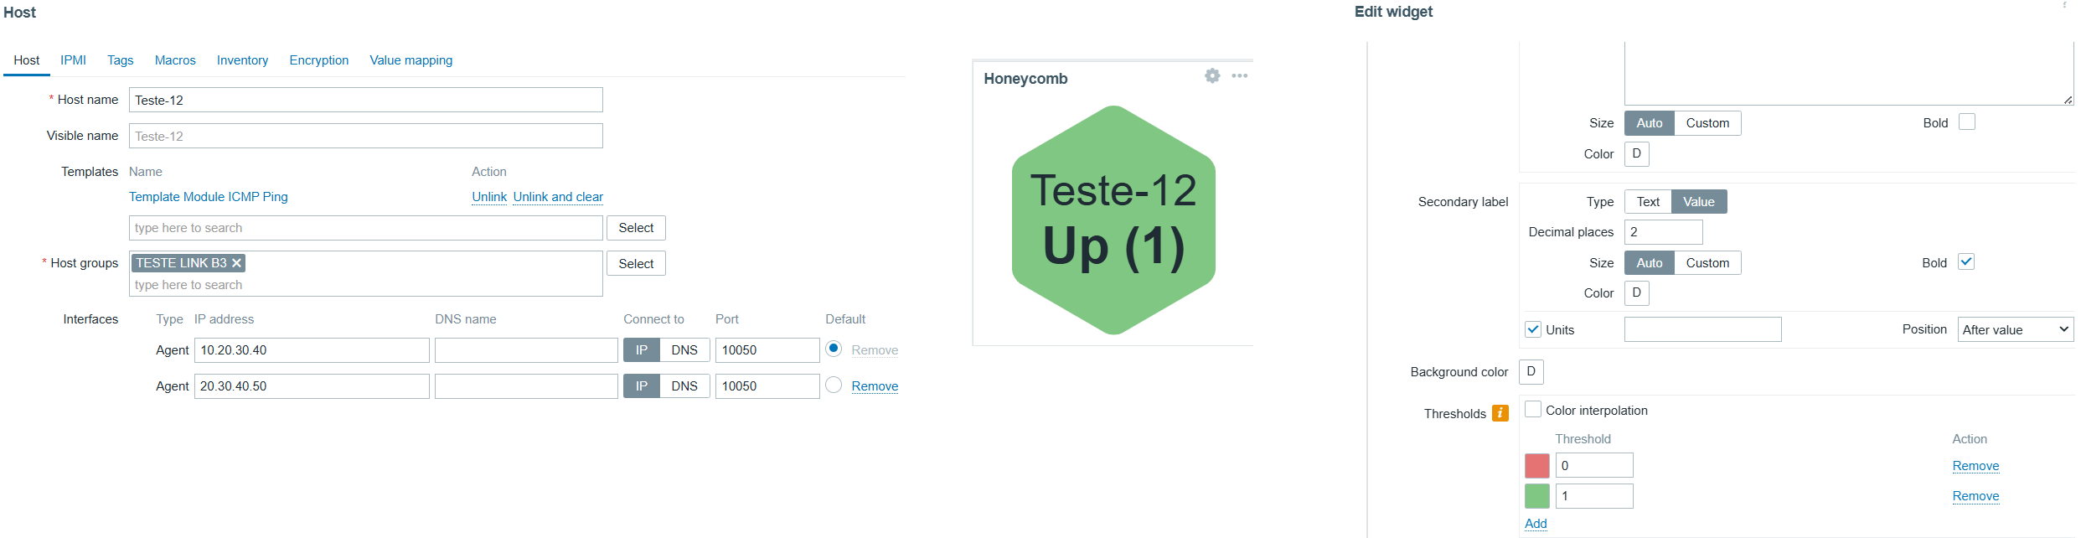Switch Secondary label type to Text

1648,202
